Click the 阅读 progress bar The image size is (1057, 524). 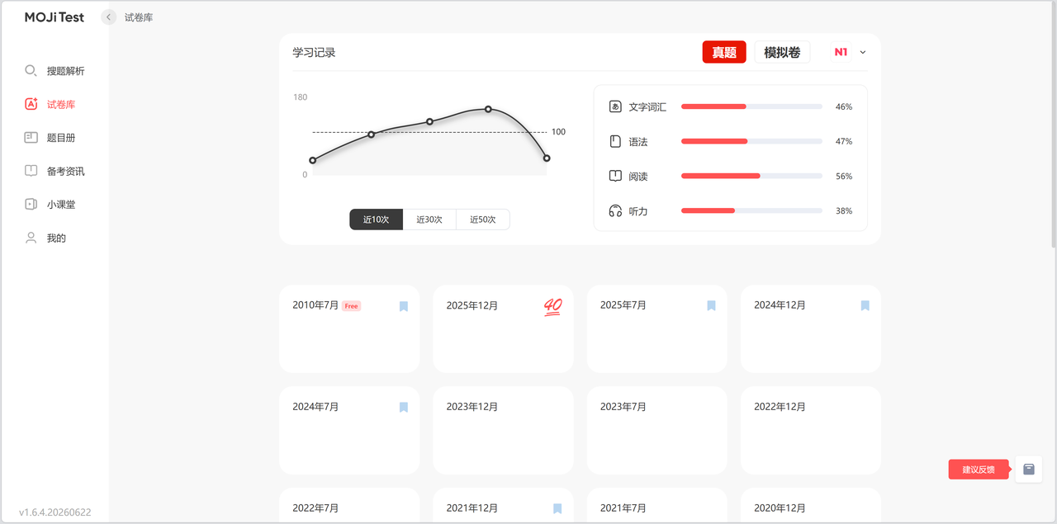751,176
